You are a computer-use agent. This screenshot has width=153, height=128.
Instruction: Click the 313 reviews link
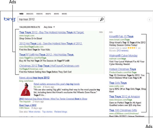[122, 51]
